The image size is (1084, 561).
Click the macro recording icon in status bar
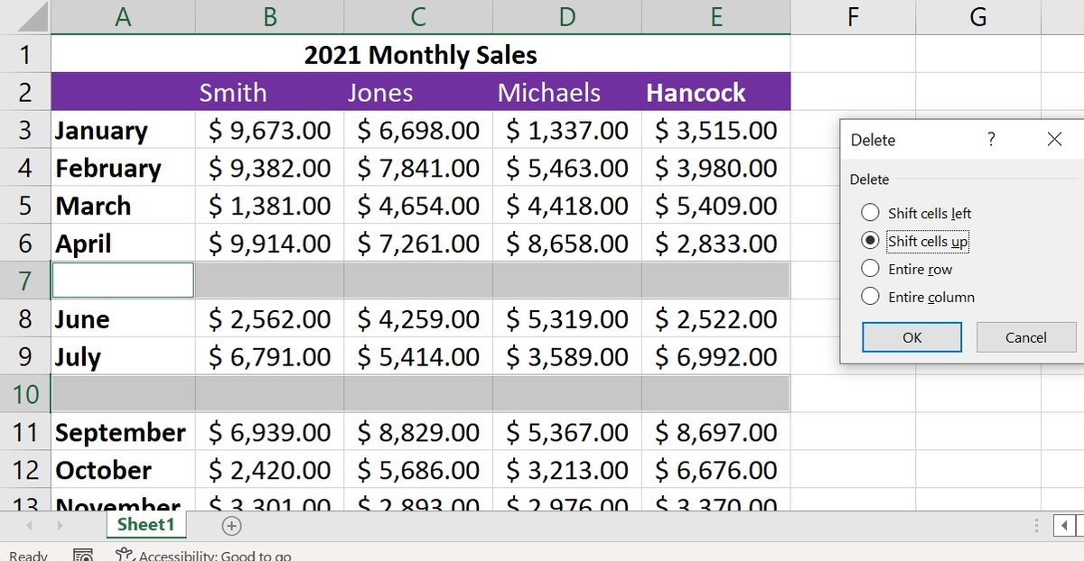click(82, 554)
